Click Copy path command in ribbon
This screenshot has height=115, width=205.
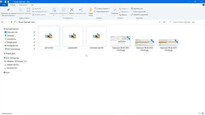[40, 11]
